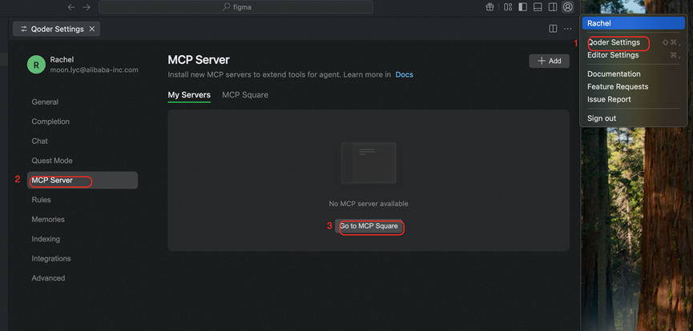Click the Go to MCP Square button
Screen dimensions: 693x331
[x=369, y=226]
